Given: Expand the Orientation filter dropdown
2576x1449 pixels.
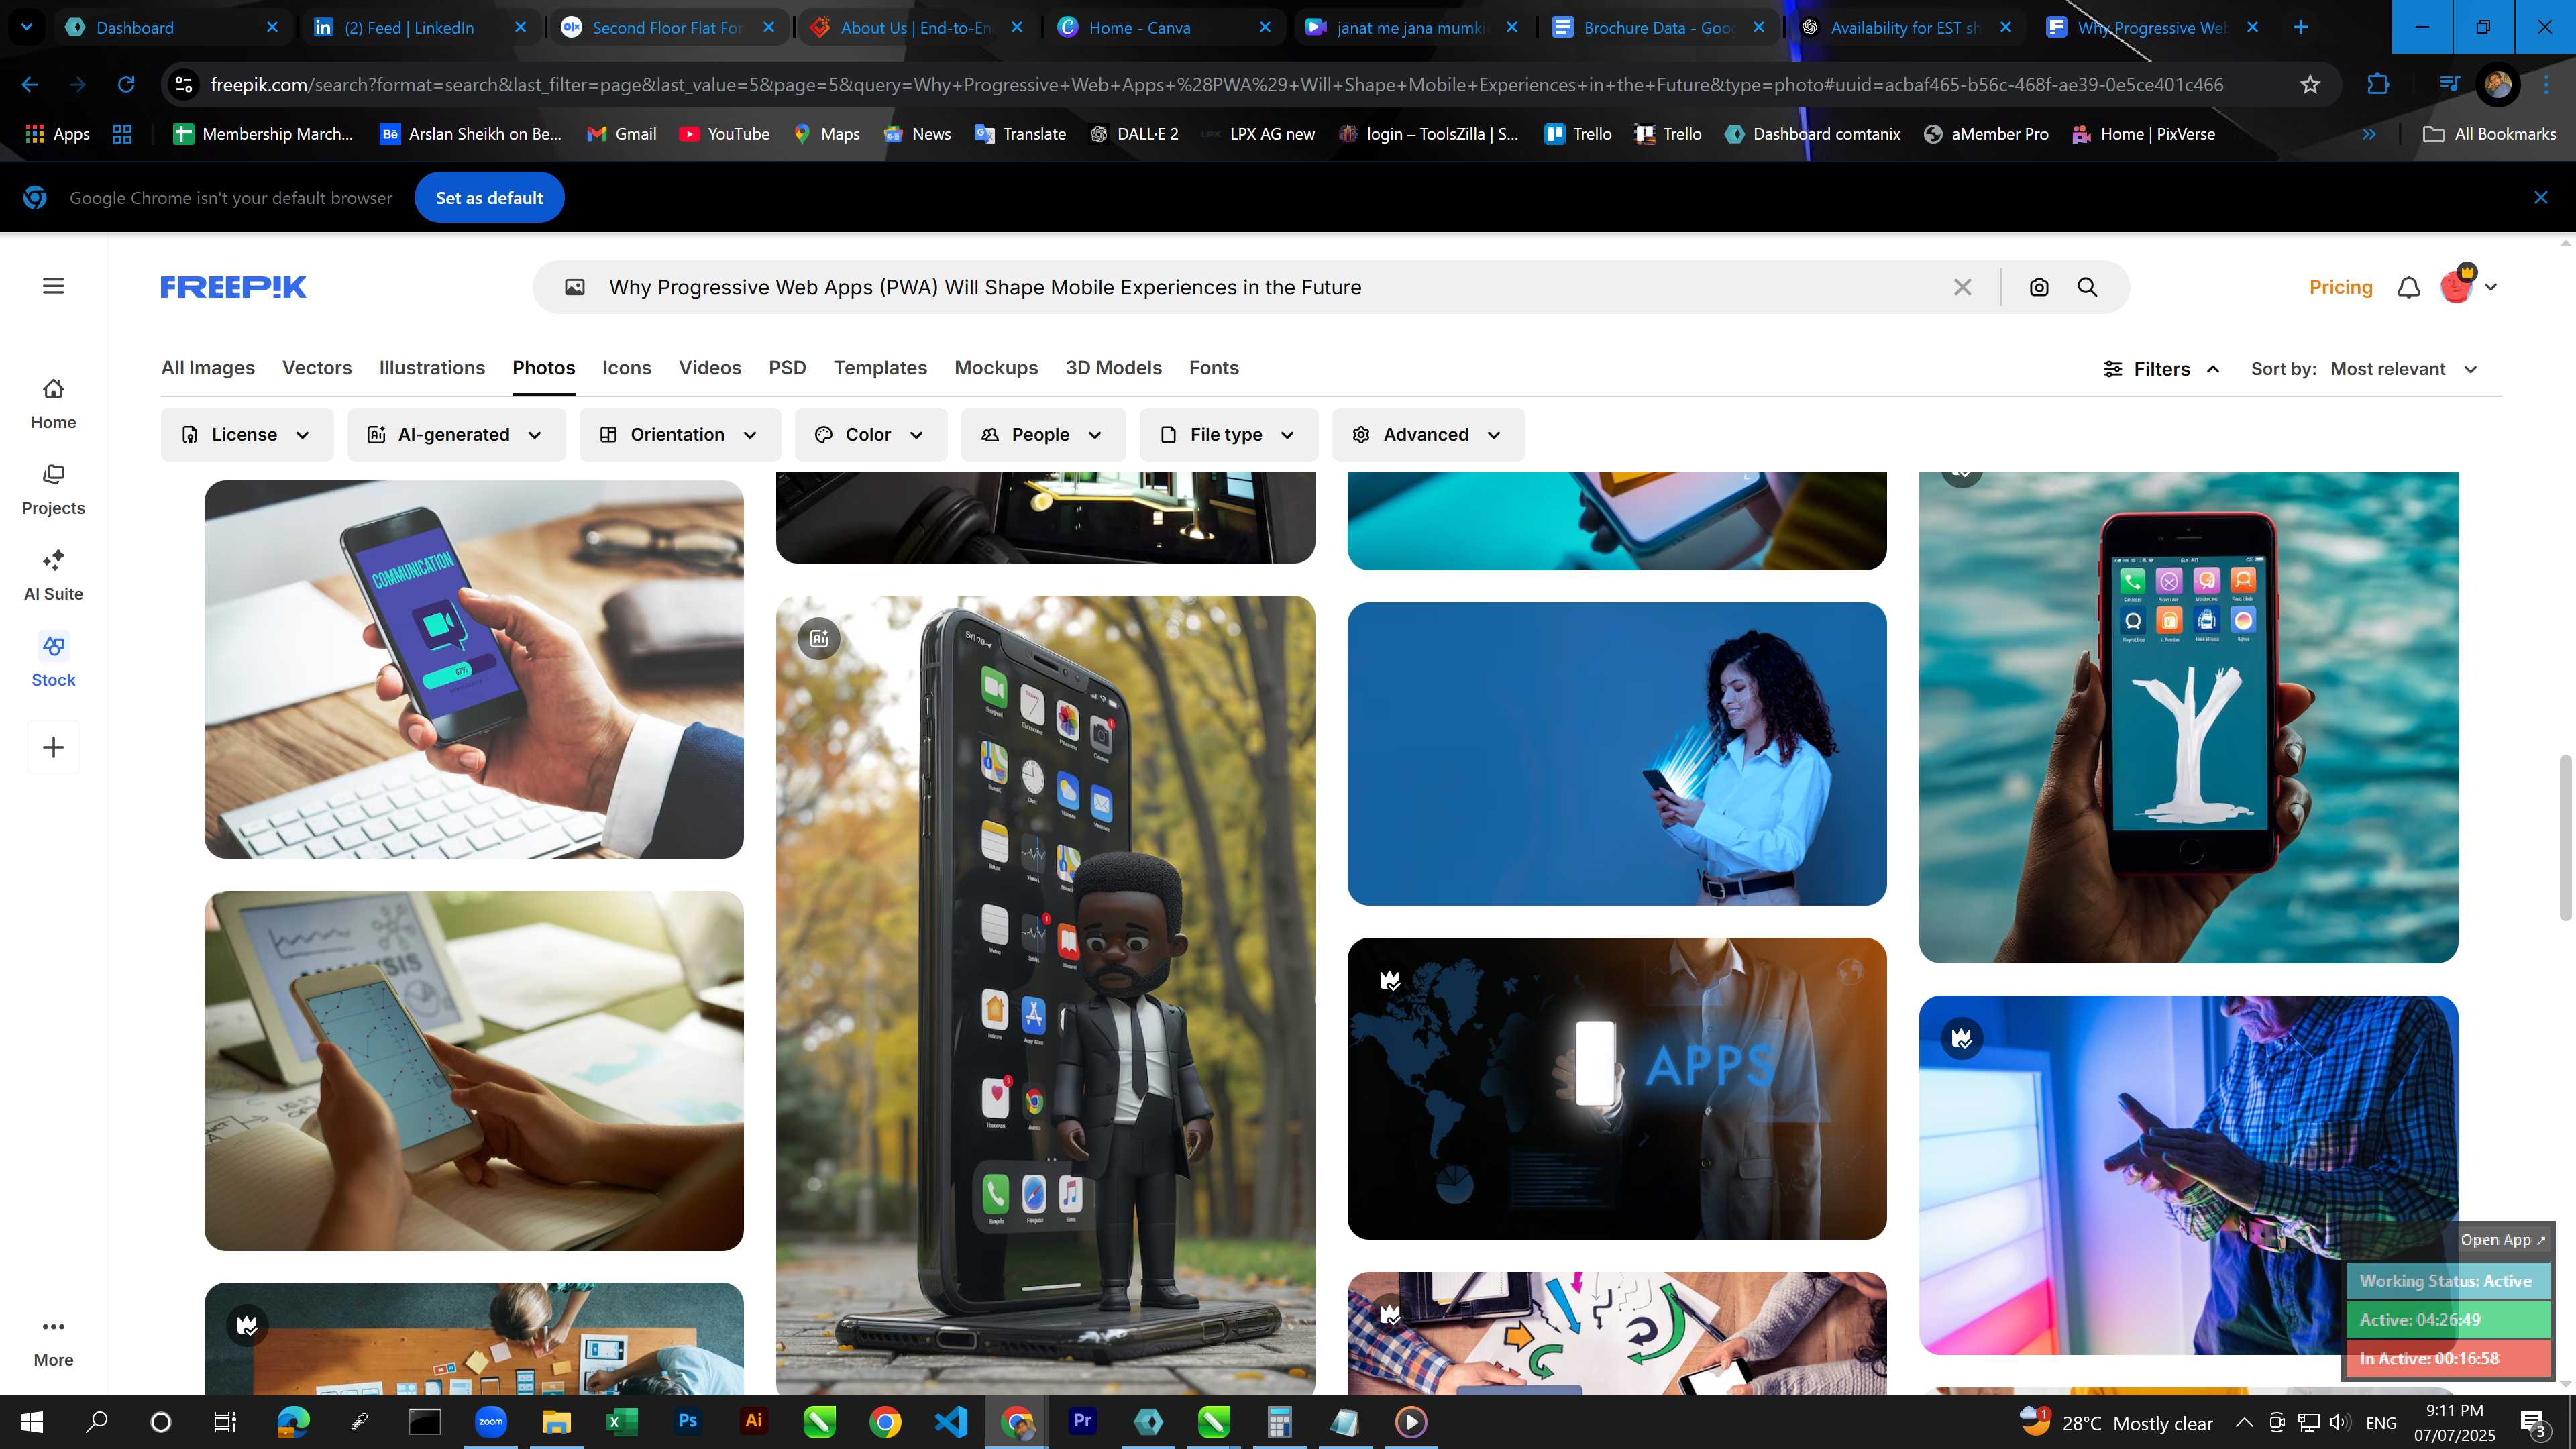Looking at the screenshot, I should click(x=680, y=435).
